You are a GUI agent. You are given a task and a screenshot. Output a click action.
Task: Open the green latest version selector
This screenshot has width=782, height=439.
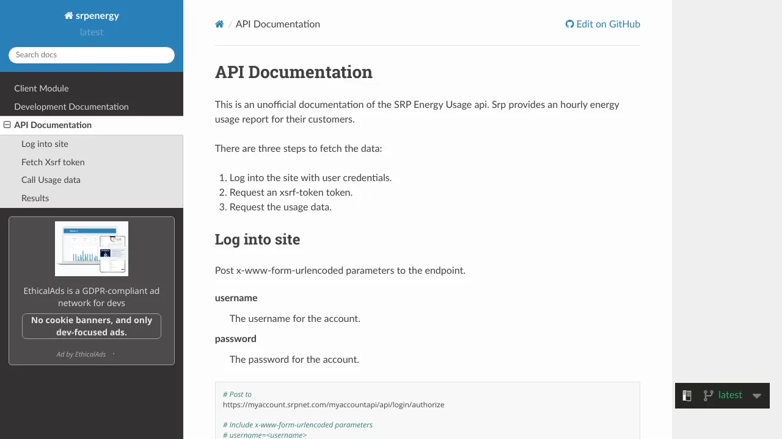[730, 395]
